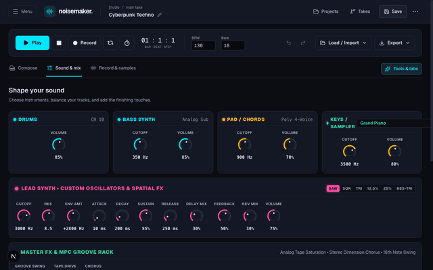
Task: Click the Poly 4-Voice preset label
Action: point(297,119)
